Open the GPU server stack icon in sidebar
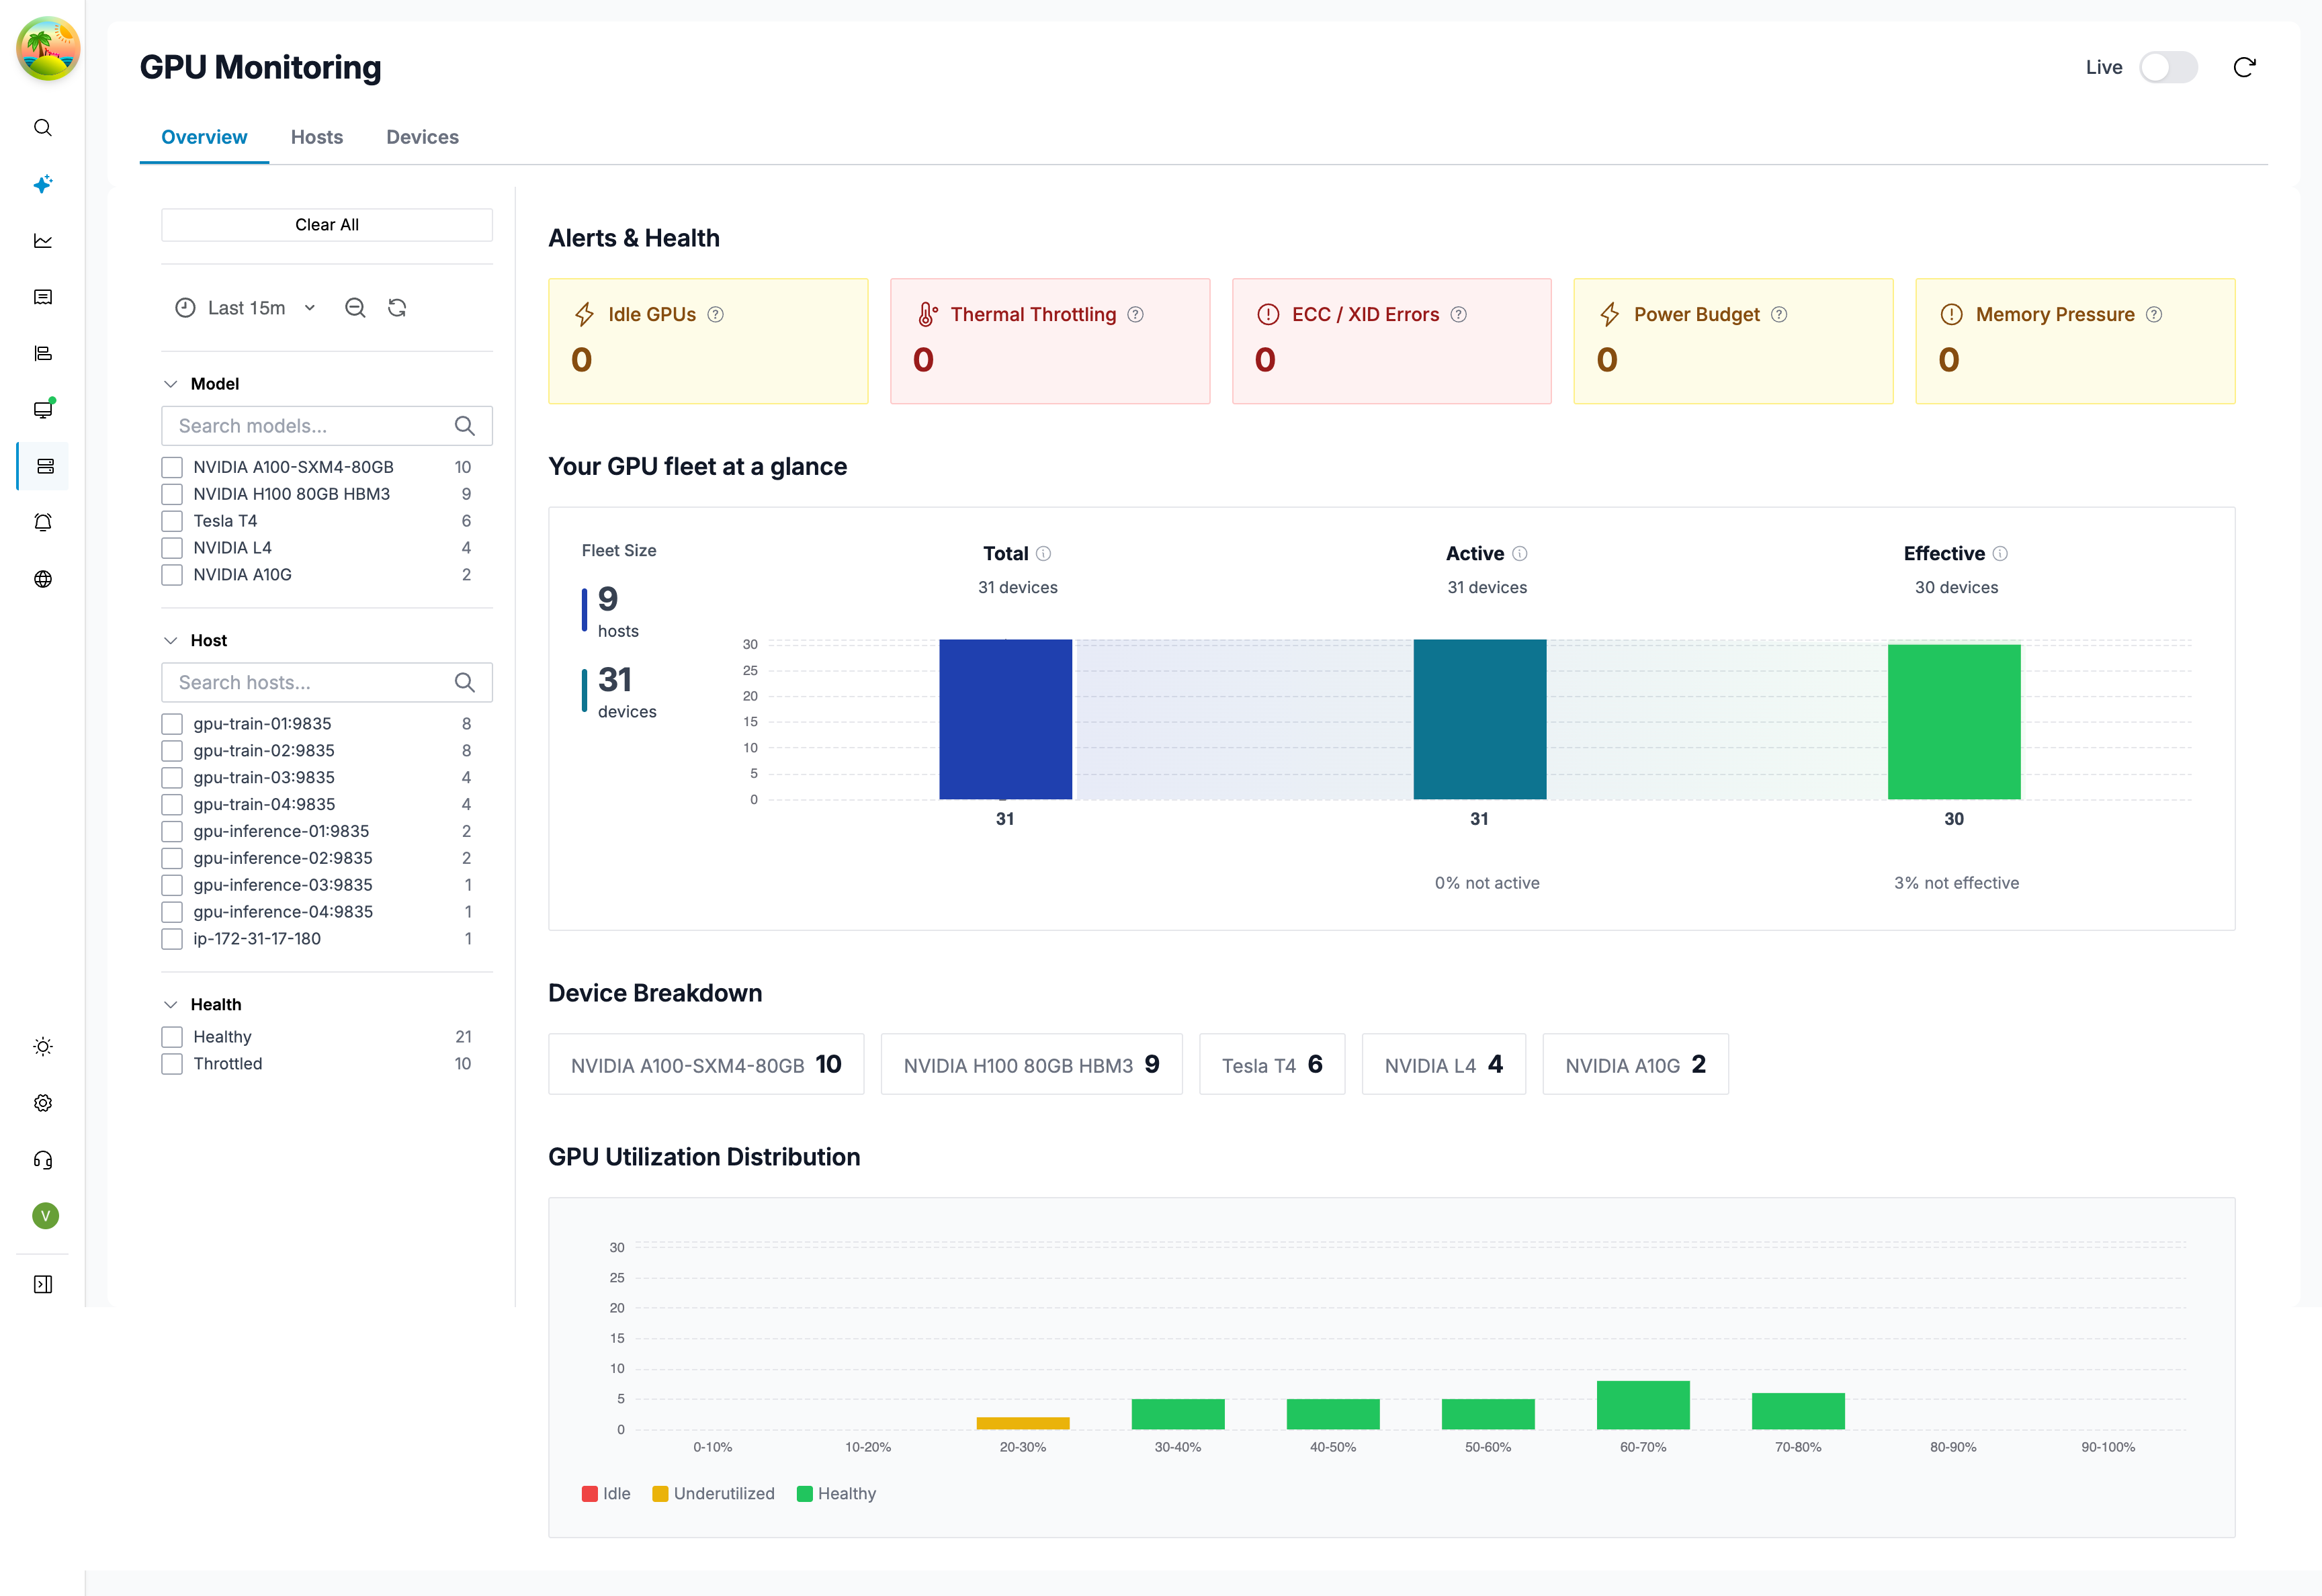The height and width of the screenshot is (1596, 2322). click(45, 466)
